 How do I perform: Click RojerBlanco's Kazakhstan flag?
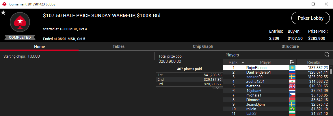coord(292,68)
